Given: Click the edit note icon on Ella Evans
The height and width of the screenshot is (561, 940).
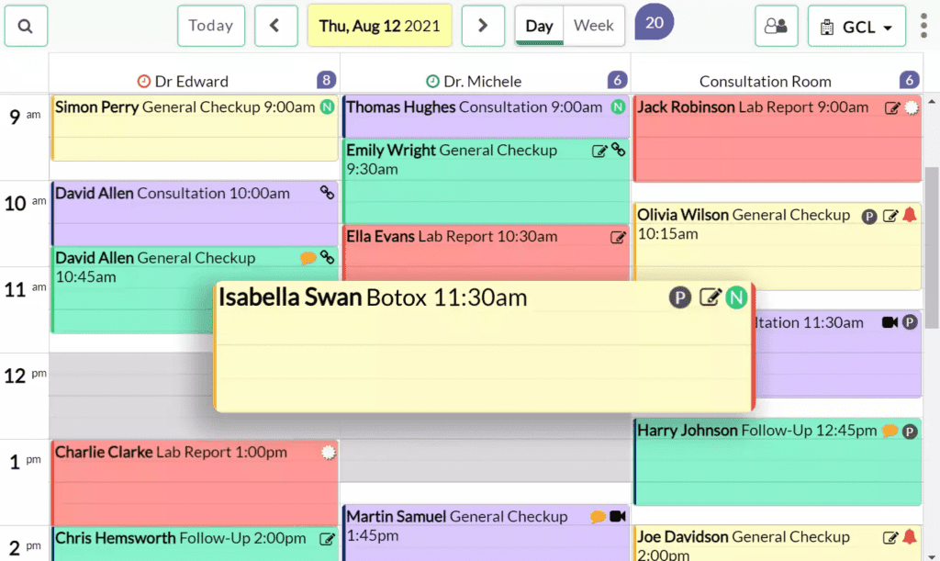Looking at the screenshot, I should 618,237.
